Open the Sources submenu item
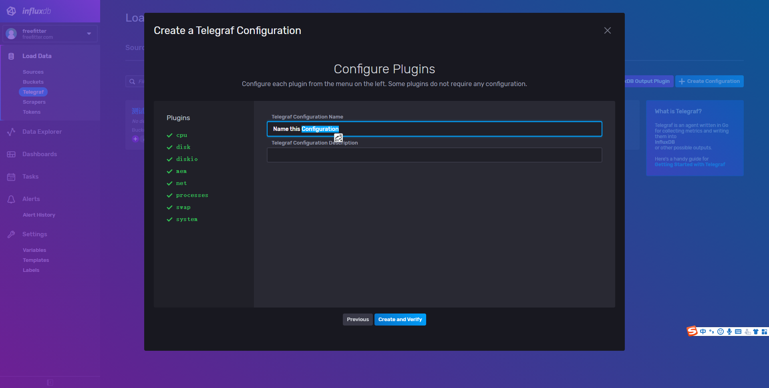The width and height of the screenshot is (769, 388). click(33, 72)
